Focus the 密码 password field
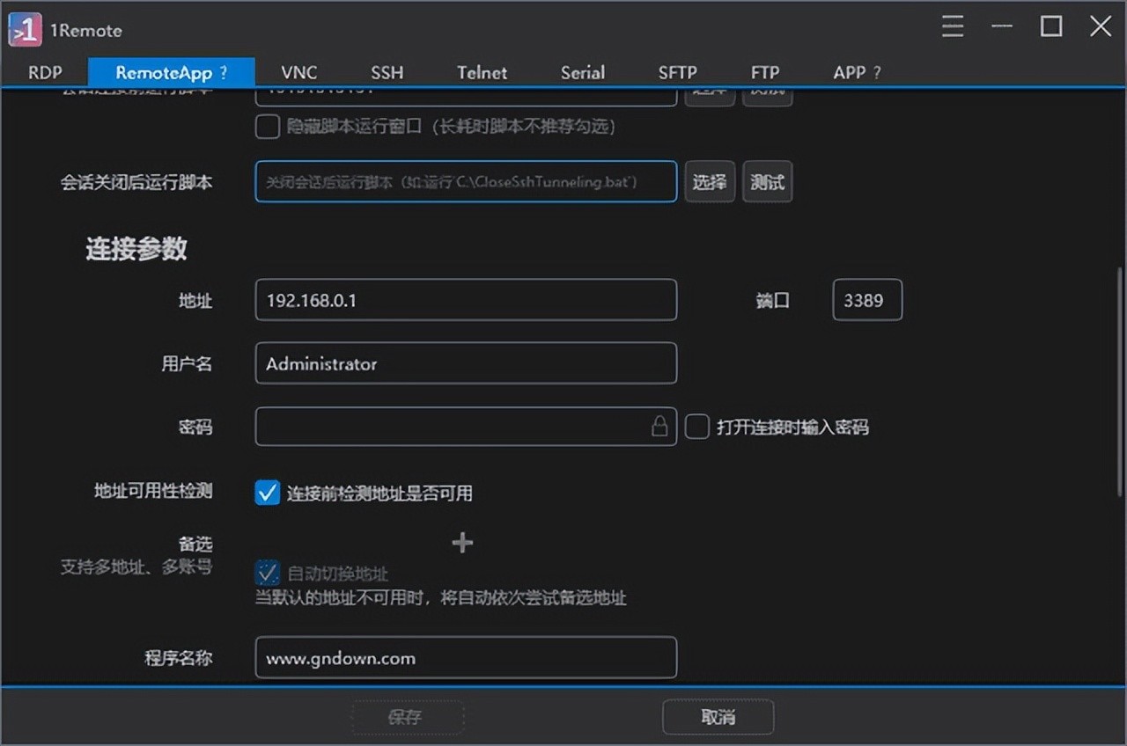 pos(466,427)
